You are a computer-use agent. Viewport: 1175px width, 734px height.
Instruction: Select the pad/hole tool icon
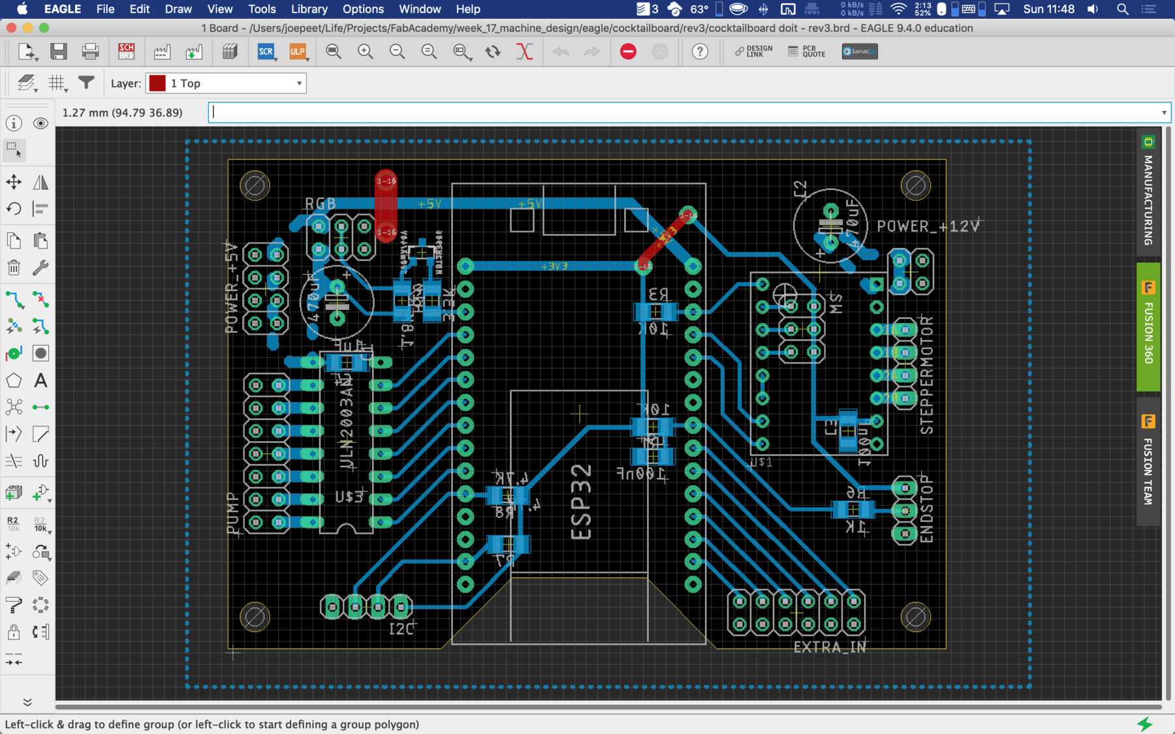[x=40, y=353]
